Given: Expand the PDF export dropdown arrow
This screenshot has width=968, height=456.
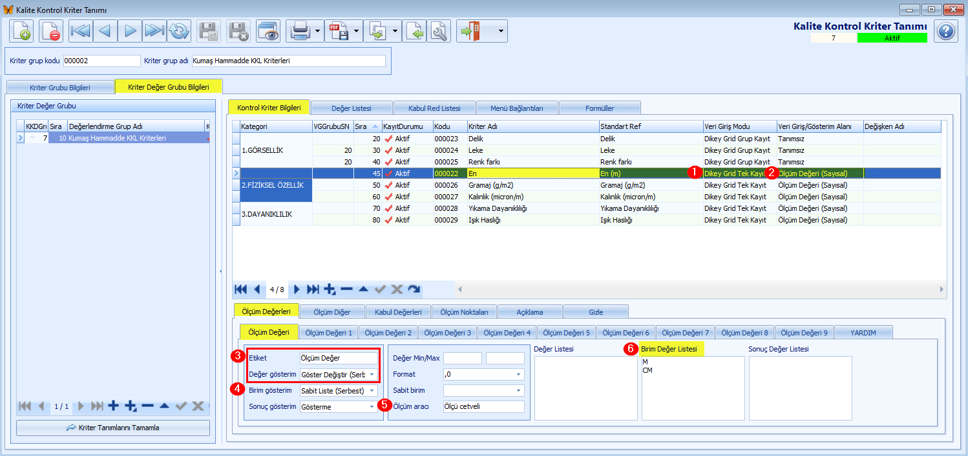Looking at the screenshot, I should 356,31.
